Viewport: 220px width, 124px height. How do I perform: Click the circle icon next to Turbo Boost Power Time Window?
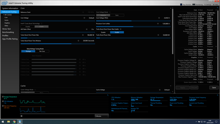click(x=78, y=41)
